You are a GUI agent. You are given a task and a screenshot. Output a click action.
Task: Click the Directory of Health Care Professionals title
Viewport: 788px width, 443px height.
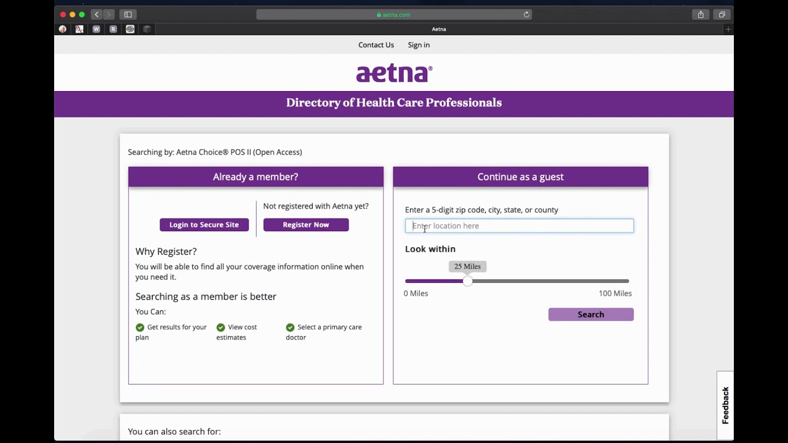click(x=394, y=103)
